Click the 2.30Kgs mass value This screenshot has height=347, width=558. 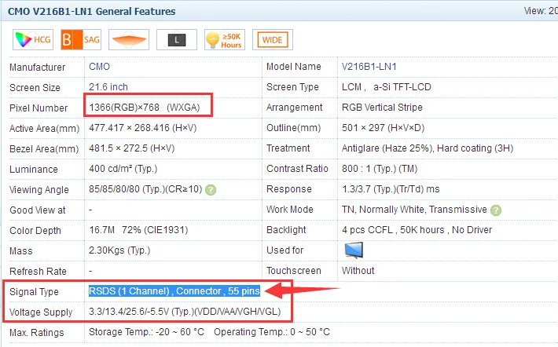coord(119,250)
